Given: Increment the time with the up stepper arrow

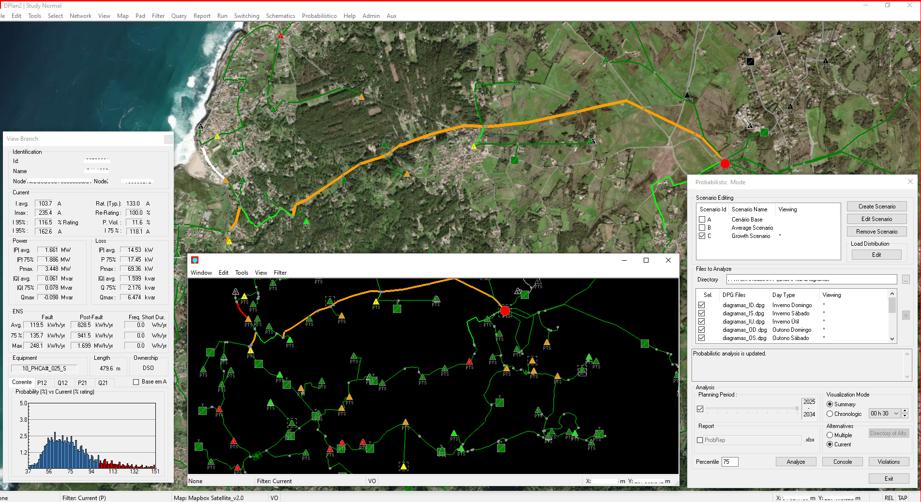Looking at the screenshot, I should (905, 411).
